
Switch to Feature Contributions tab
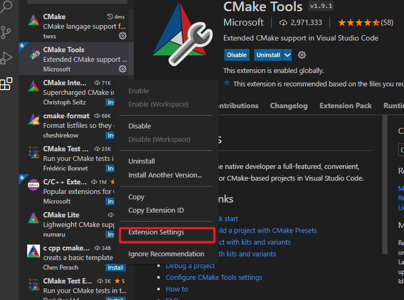click(238, 106)
